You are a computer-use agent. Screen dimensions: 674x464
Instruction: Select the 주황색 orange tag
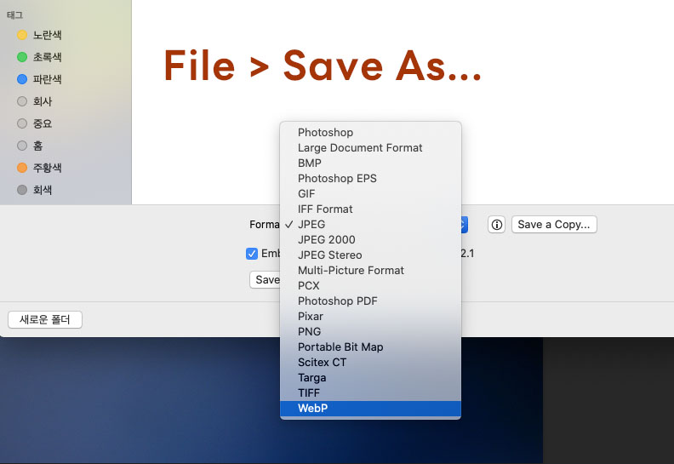tap(39, 168)
